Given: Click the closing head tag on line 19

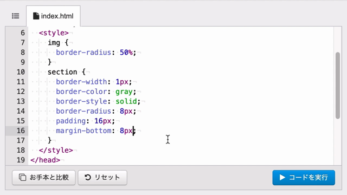Looking at the screenshot, I should coord(45,160).
